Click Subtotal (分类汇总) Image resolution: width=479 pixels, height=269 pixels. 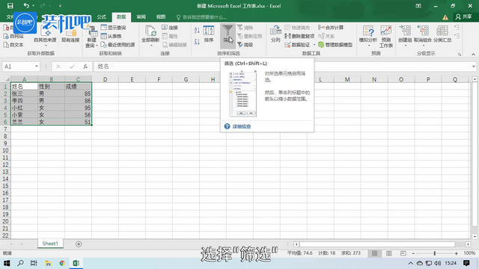[x=442, y=34]
